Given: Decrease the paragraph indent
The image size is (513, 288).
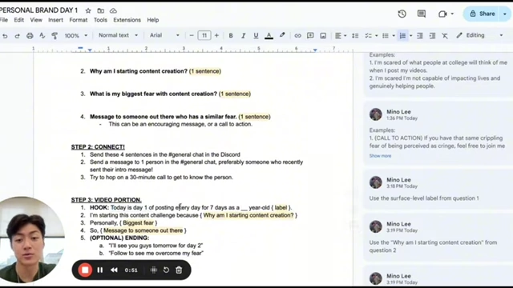Looking at the screenshot, I should [x=420, y=35].
